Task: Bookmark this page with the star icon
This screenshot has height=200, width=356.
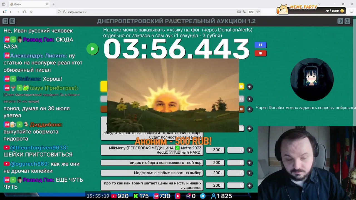Action: tap(258, 12)
